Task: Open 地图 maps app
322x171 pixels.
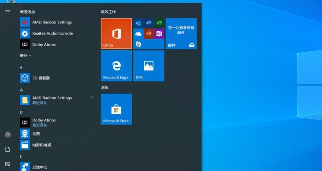Action: pos(57,133)
